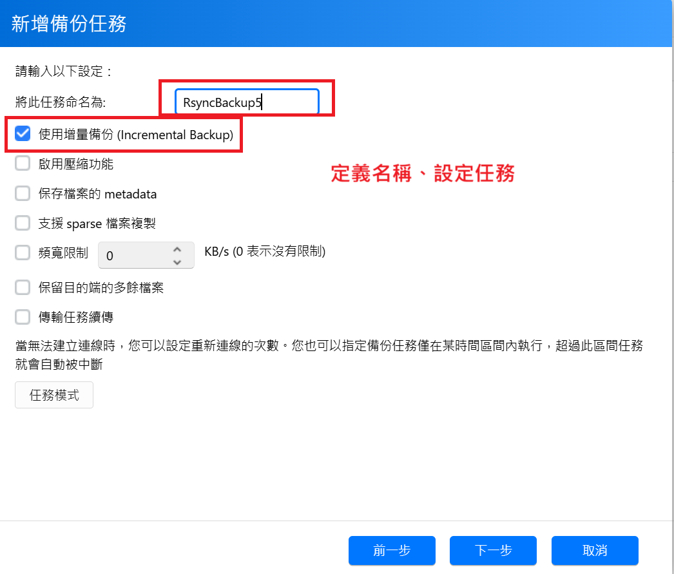This screenshot has height=574, width=674.
Task: Toggle the 頻寬限制 bandwidth limit checkbox
Action: point(23,253)
